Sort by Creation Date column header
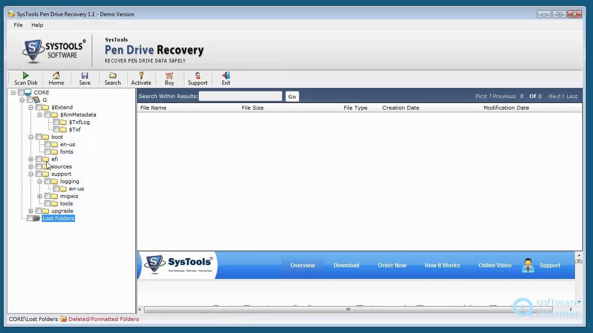Screen dimensions: 593x333 coord(429,108)
